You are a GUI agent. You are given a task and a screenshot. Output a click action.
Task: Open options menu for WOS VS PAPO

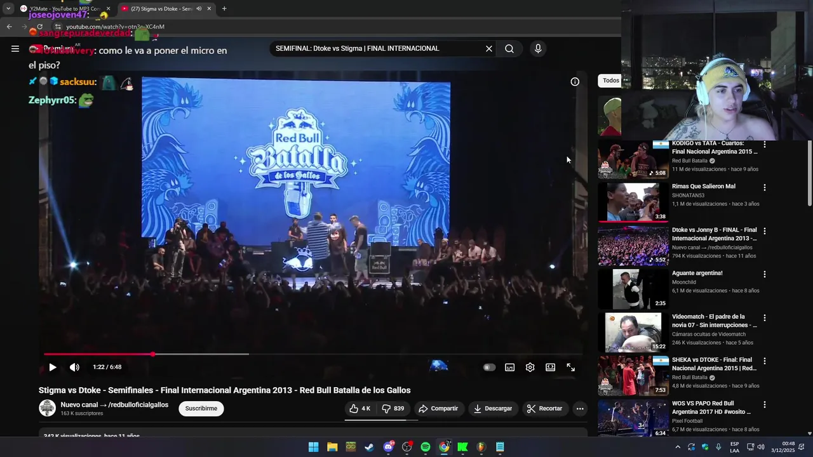(765, 404)
